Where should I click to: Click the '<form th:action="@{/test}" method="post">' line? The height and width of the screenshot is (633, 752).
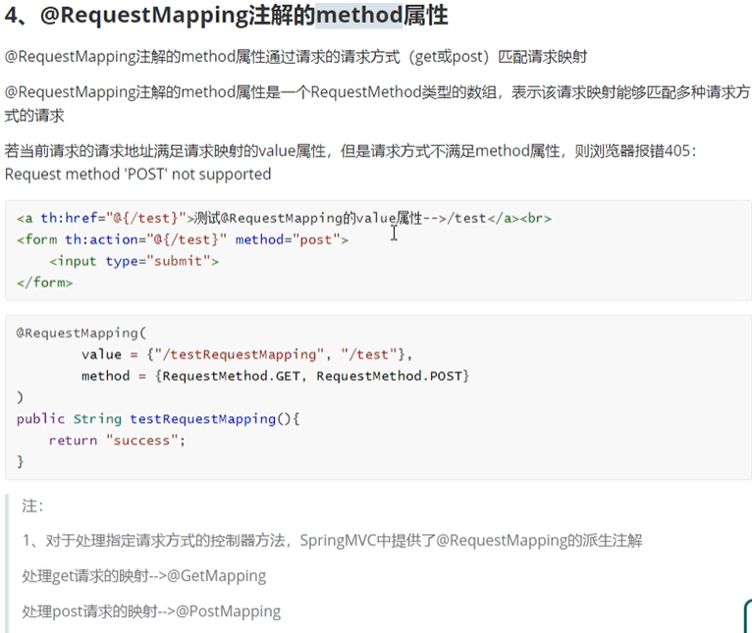(183, 239)
